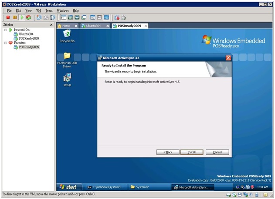The width and height of the screenshot is (275, 199).
Task: Close the Microsoft ActiveSync 4.5 dialog
Action: [228, 58]
